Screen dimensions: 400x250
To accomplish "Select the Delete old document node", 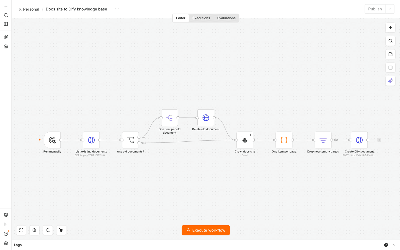I will pyautogui.click(x=206, y=118).
